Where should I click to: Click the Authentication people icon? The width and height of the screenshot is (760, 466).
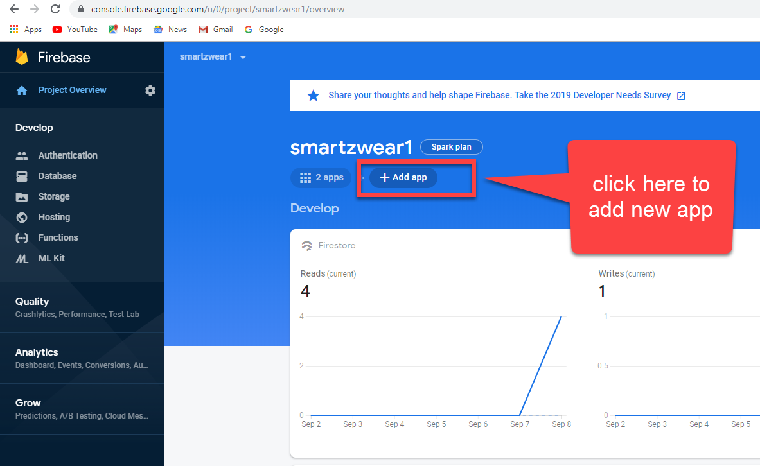pos(22,155)
